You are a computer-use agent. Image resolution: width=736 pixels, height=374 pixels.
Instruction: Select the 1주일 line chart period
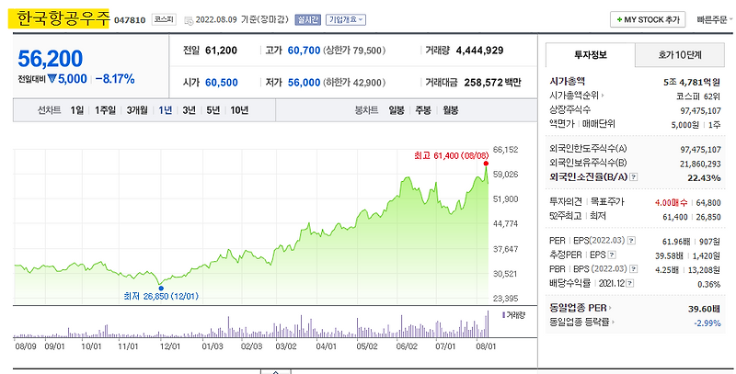click(105, 110)
